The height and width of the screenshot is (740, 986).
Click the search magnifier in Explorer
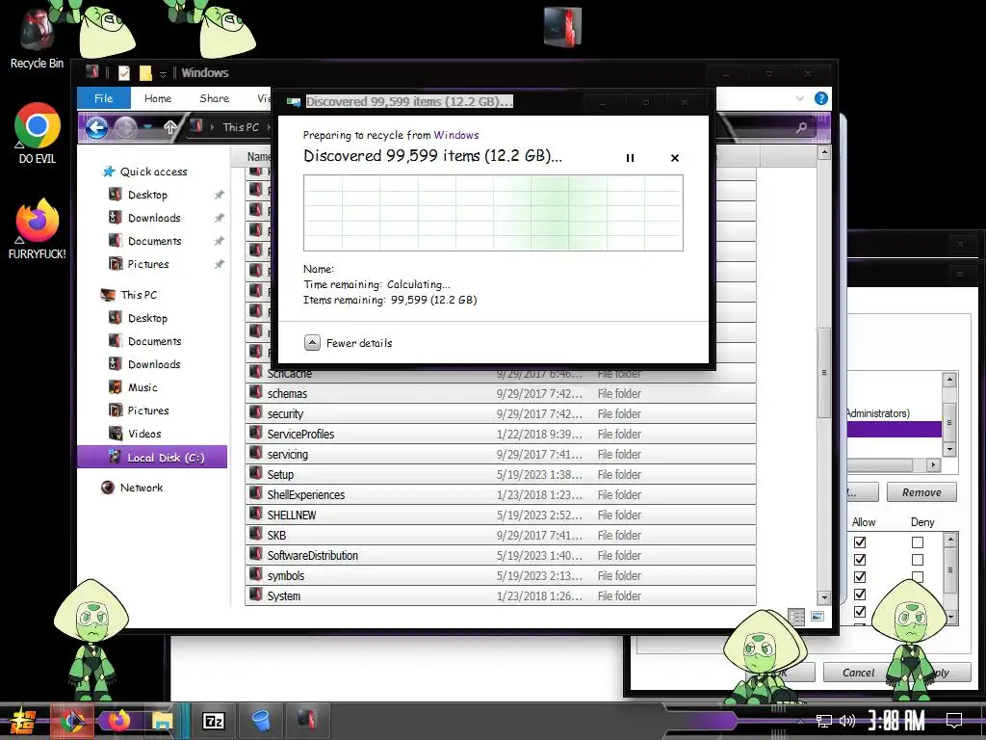(x=801, y=128)
